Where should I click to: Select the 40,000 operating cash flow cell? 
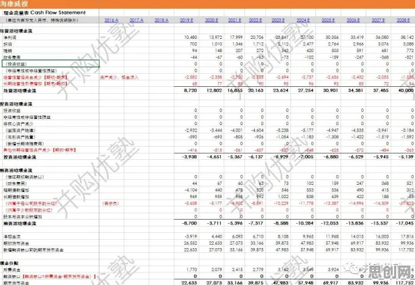pyautogui.click(x=405, y=90)
